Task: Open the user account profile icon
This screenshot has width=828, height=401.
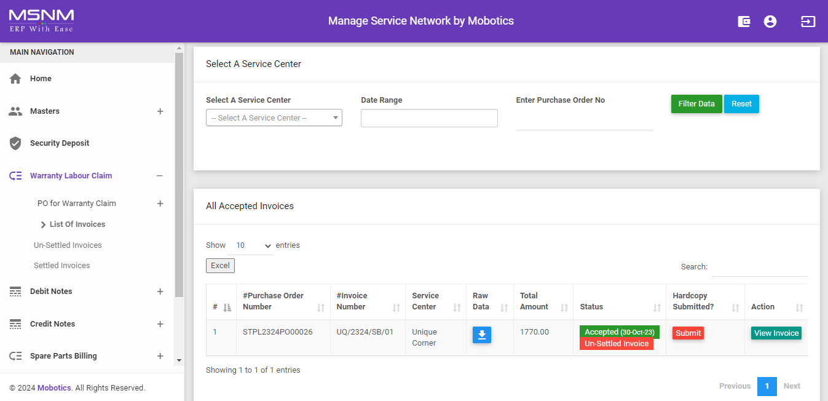Action: [770, 22]
